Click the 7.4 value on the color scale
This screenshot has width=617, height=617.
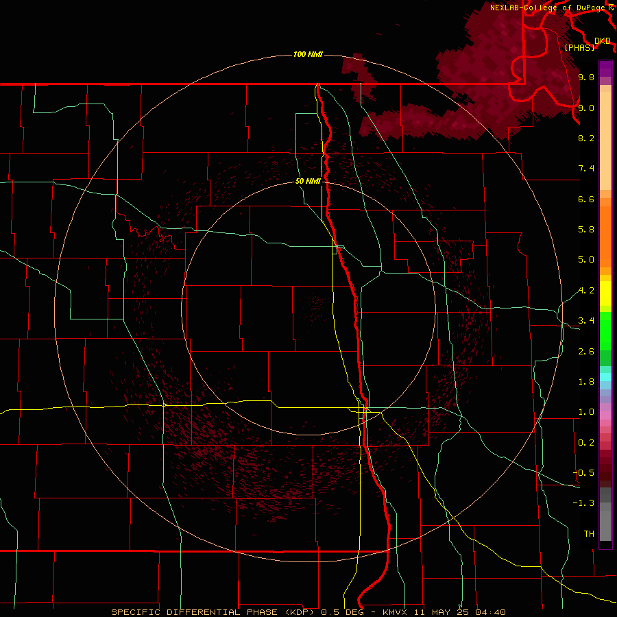(586, 169)
